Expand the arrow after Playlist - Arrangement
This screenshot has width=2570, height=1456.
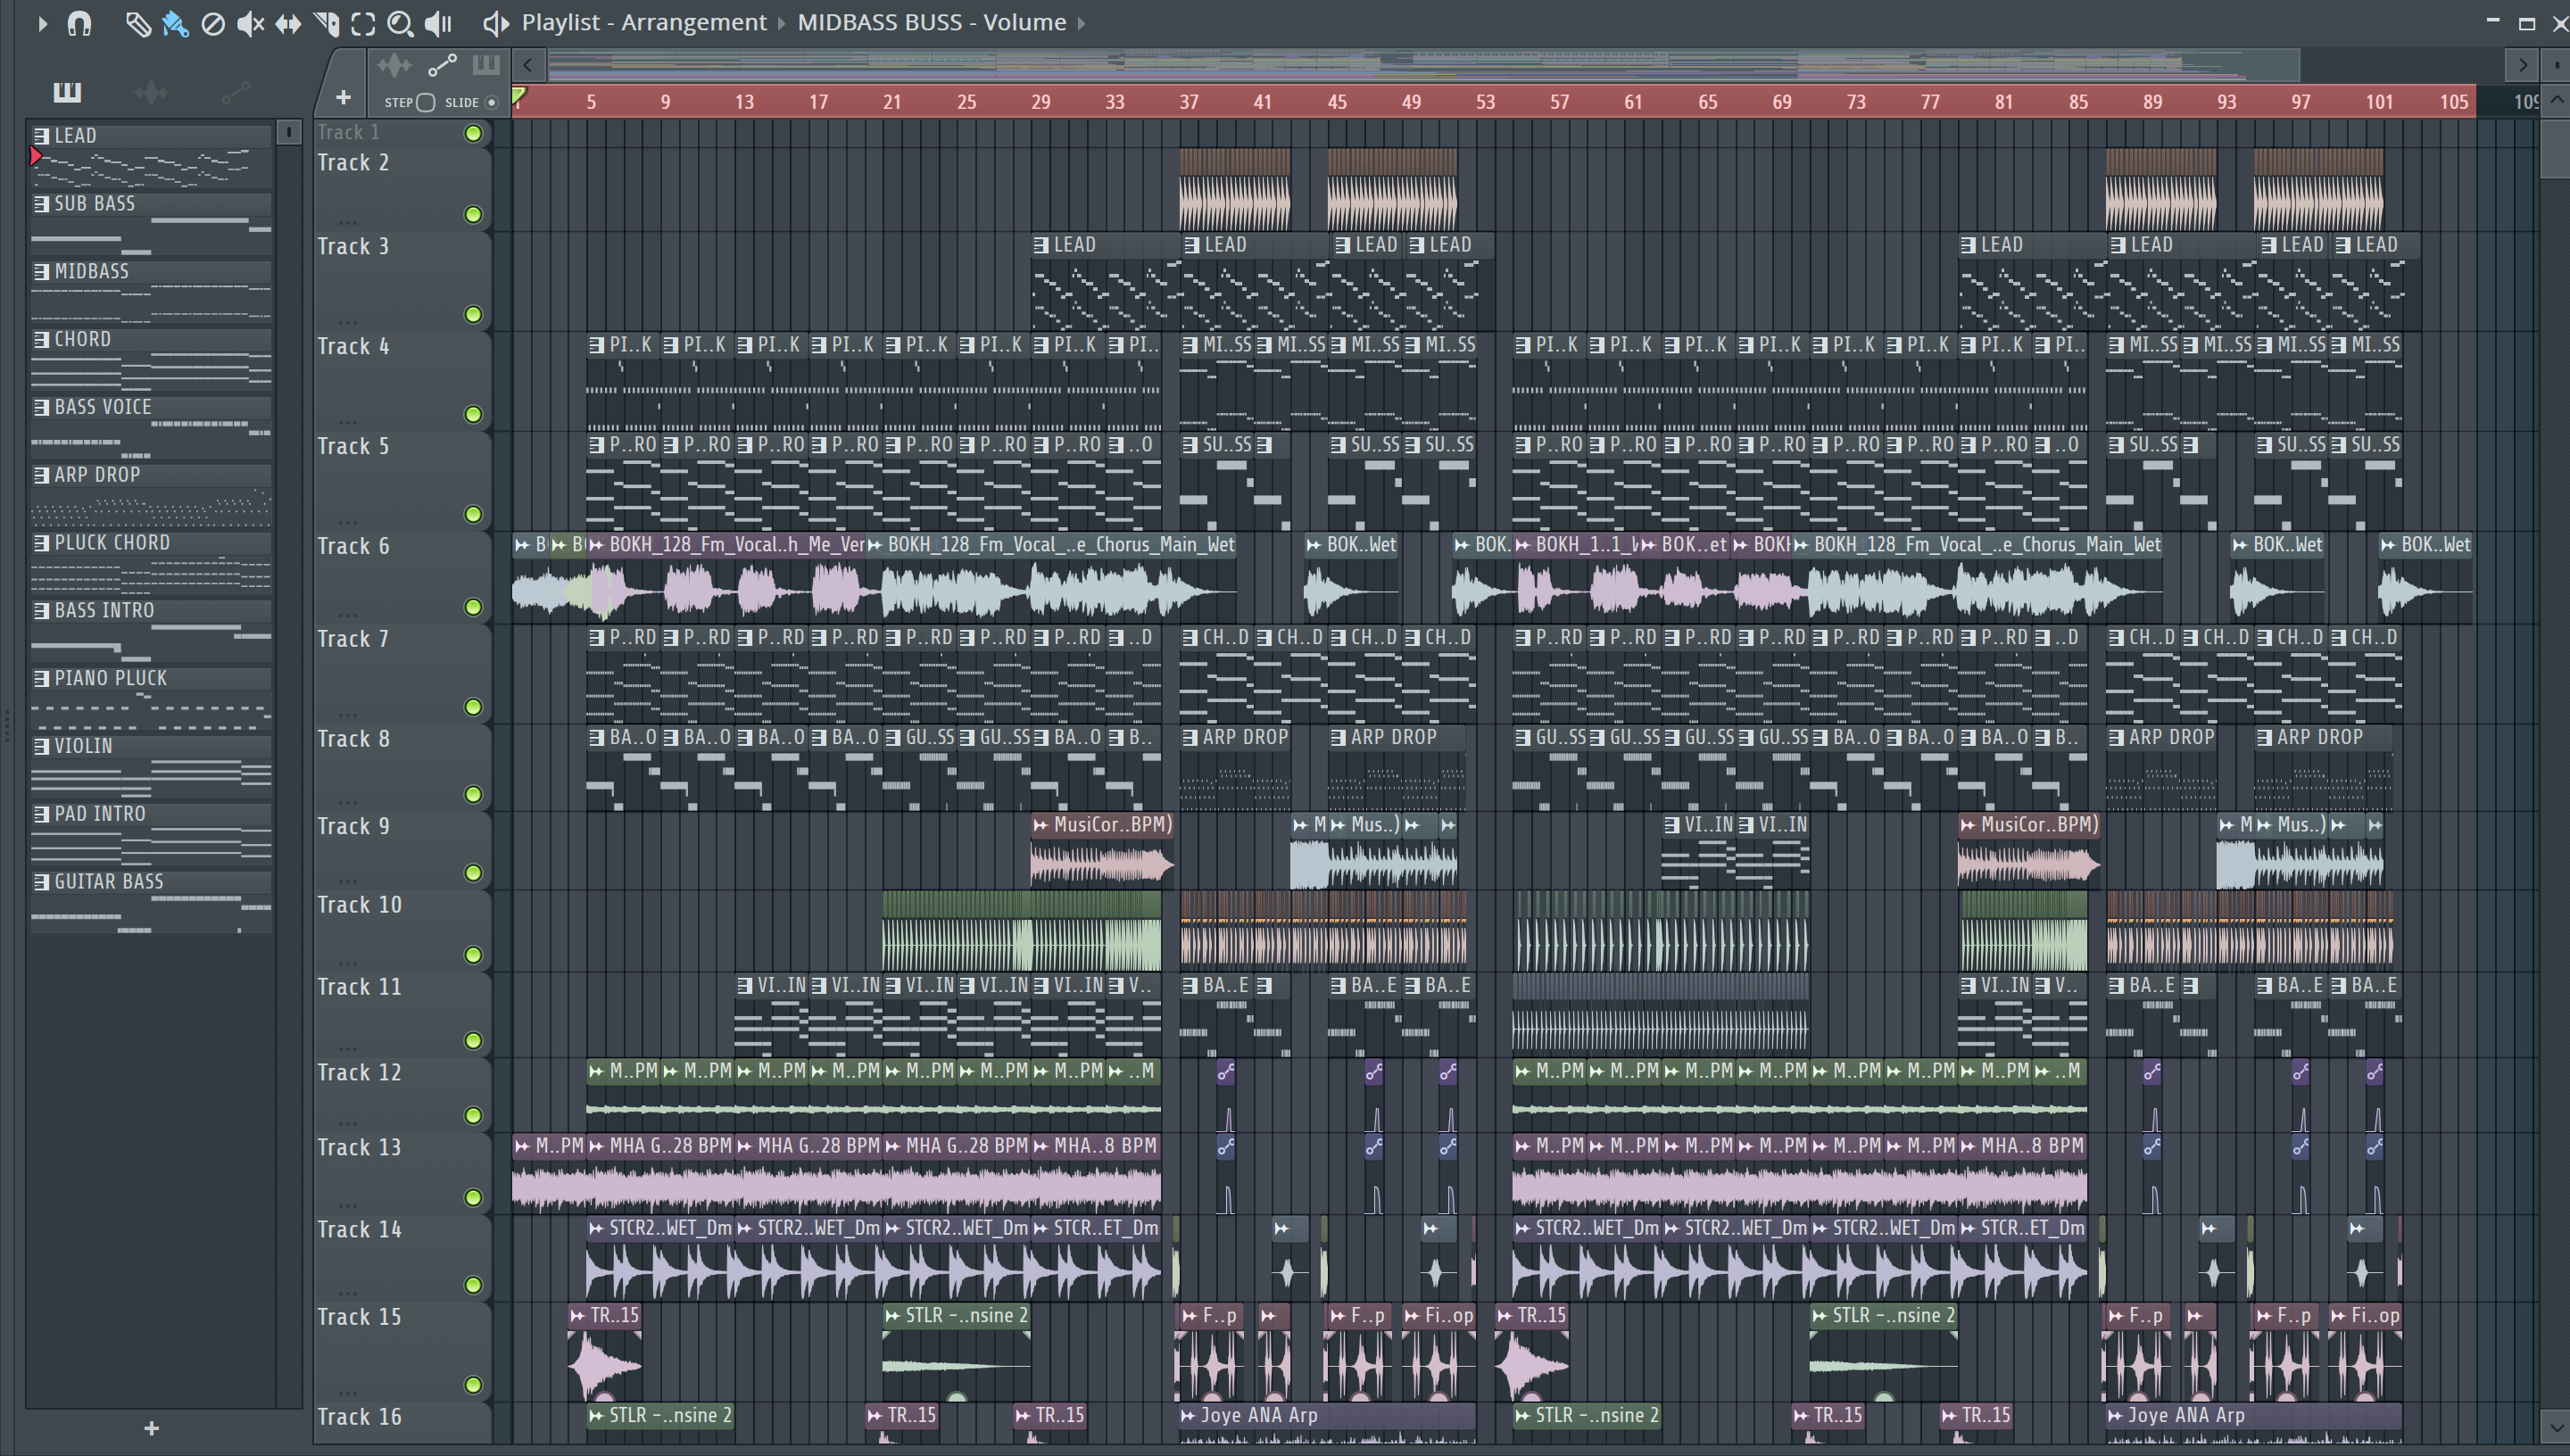(x=782, y=23)
